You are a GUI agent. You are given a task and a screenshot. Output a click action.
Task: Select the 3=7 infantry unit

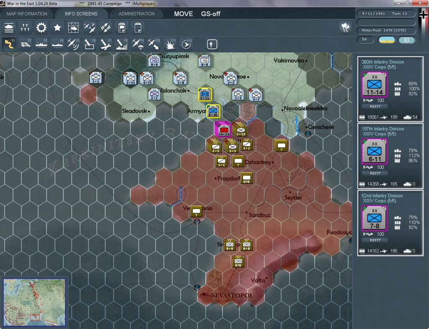point(256,95)
